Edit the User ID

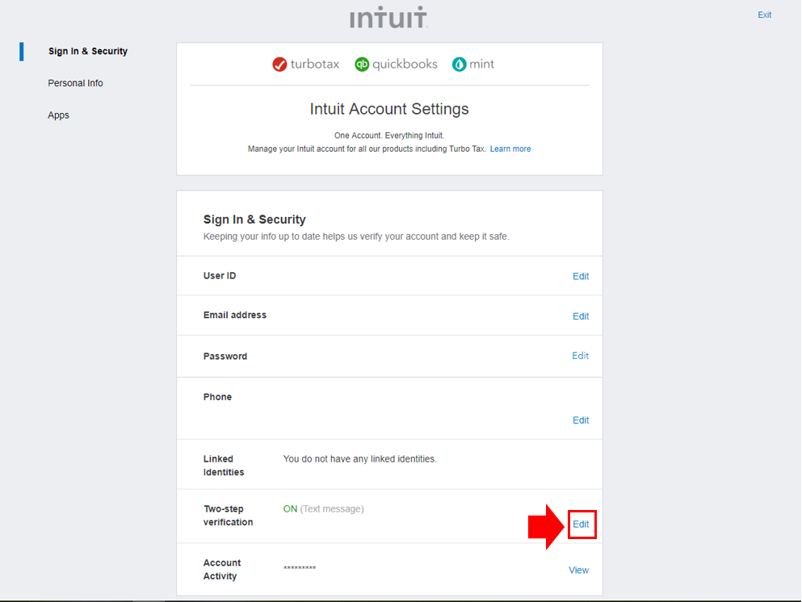pyautogui.click(x=581, y=276)
